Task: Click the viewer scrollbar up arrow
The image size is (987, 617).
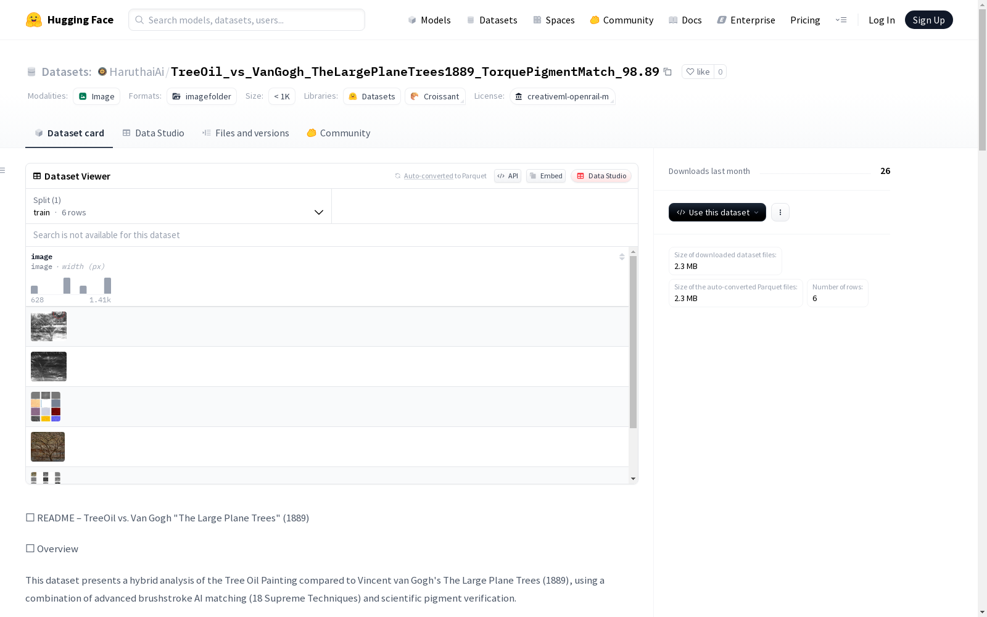Action: click(x=633, y=252)
